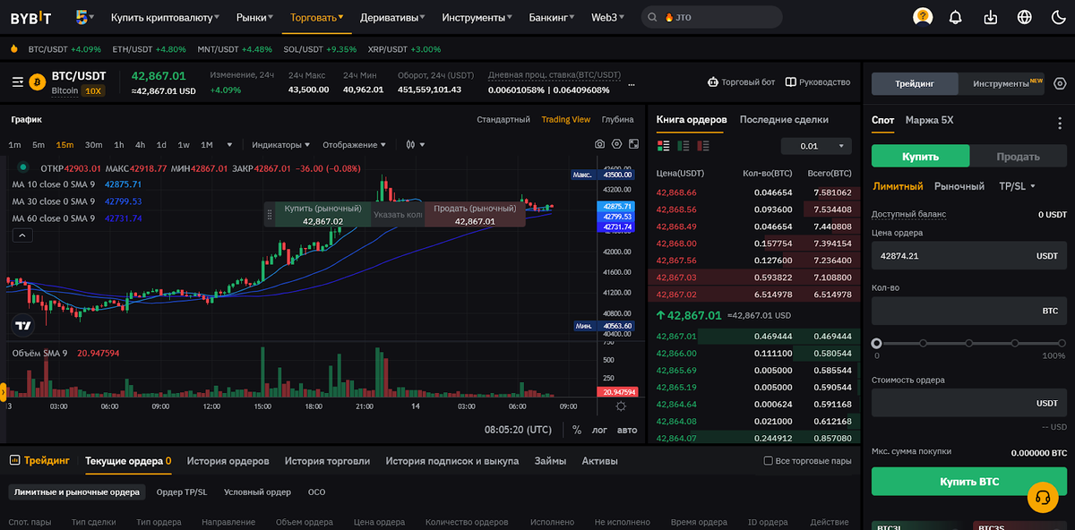Open the Guide book icon
The width and height of the screenshot is (1075, 530).
791,82
